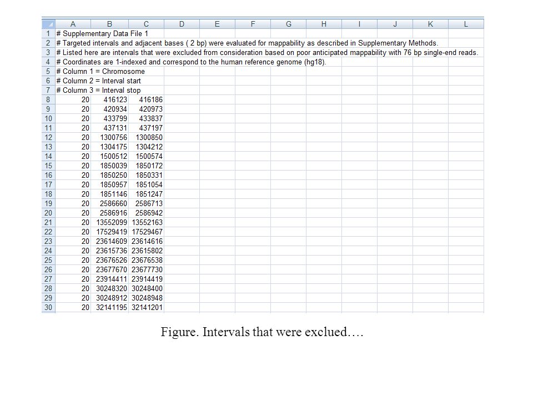
Task: Select column E header
Action: [217, 24]
